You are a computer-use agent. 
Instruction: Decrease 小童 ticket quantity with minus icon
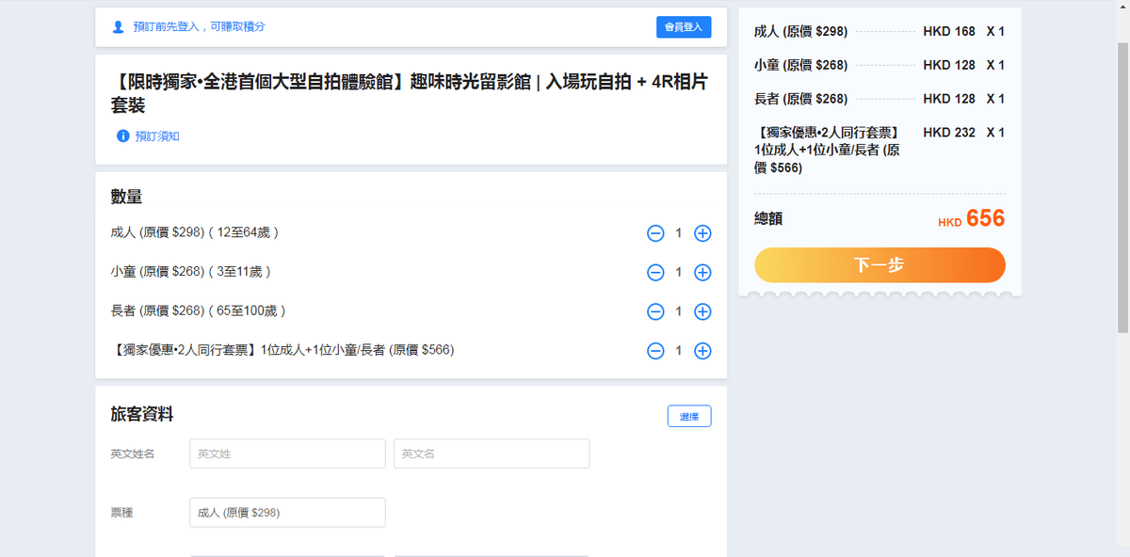pos(655,273)
